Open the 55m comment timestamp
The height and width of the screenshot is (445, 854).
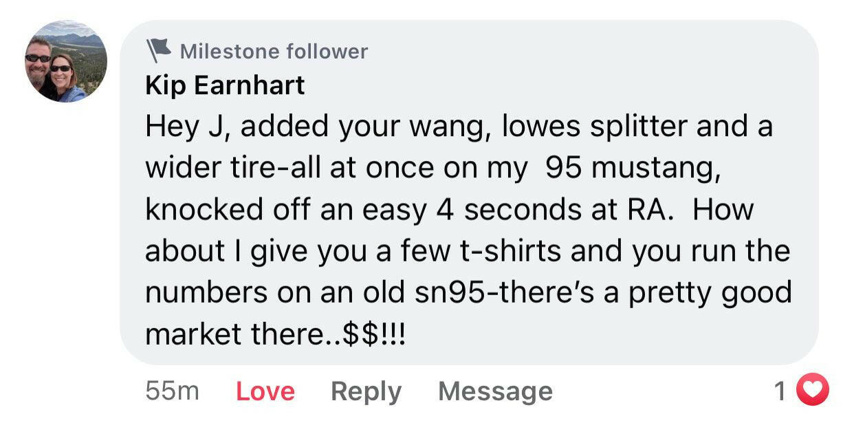tap(172, 391)
